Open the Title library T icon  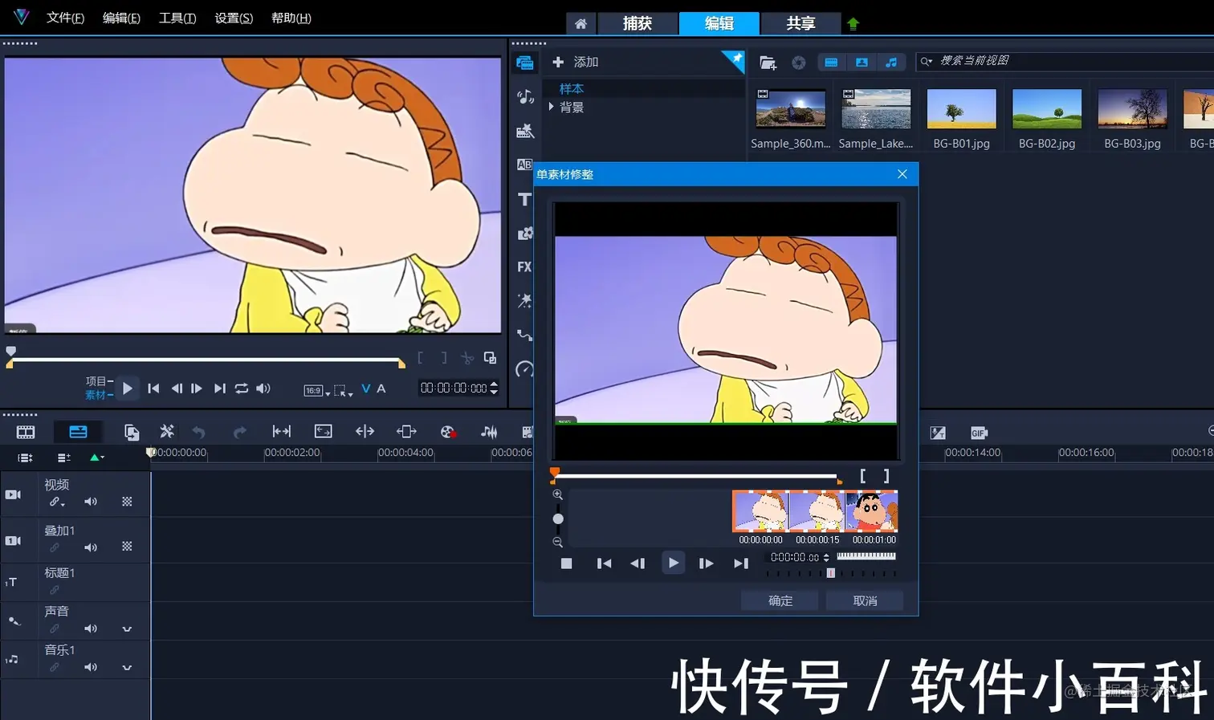pyautogui.click(x=525, y=199)
